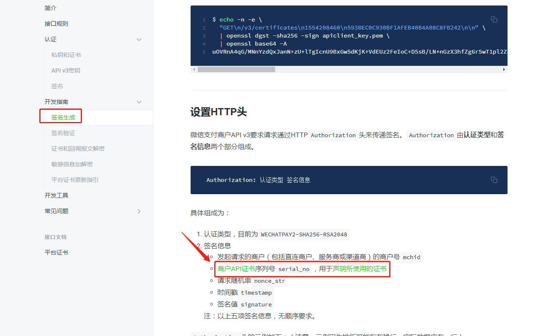The width and height of the screenshot is (535, 336).
Task: Go to API v3密钥 page
Action: coord(66,70)
